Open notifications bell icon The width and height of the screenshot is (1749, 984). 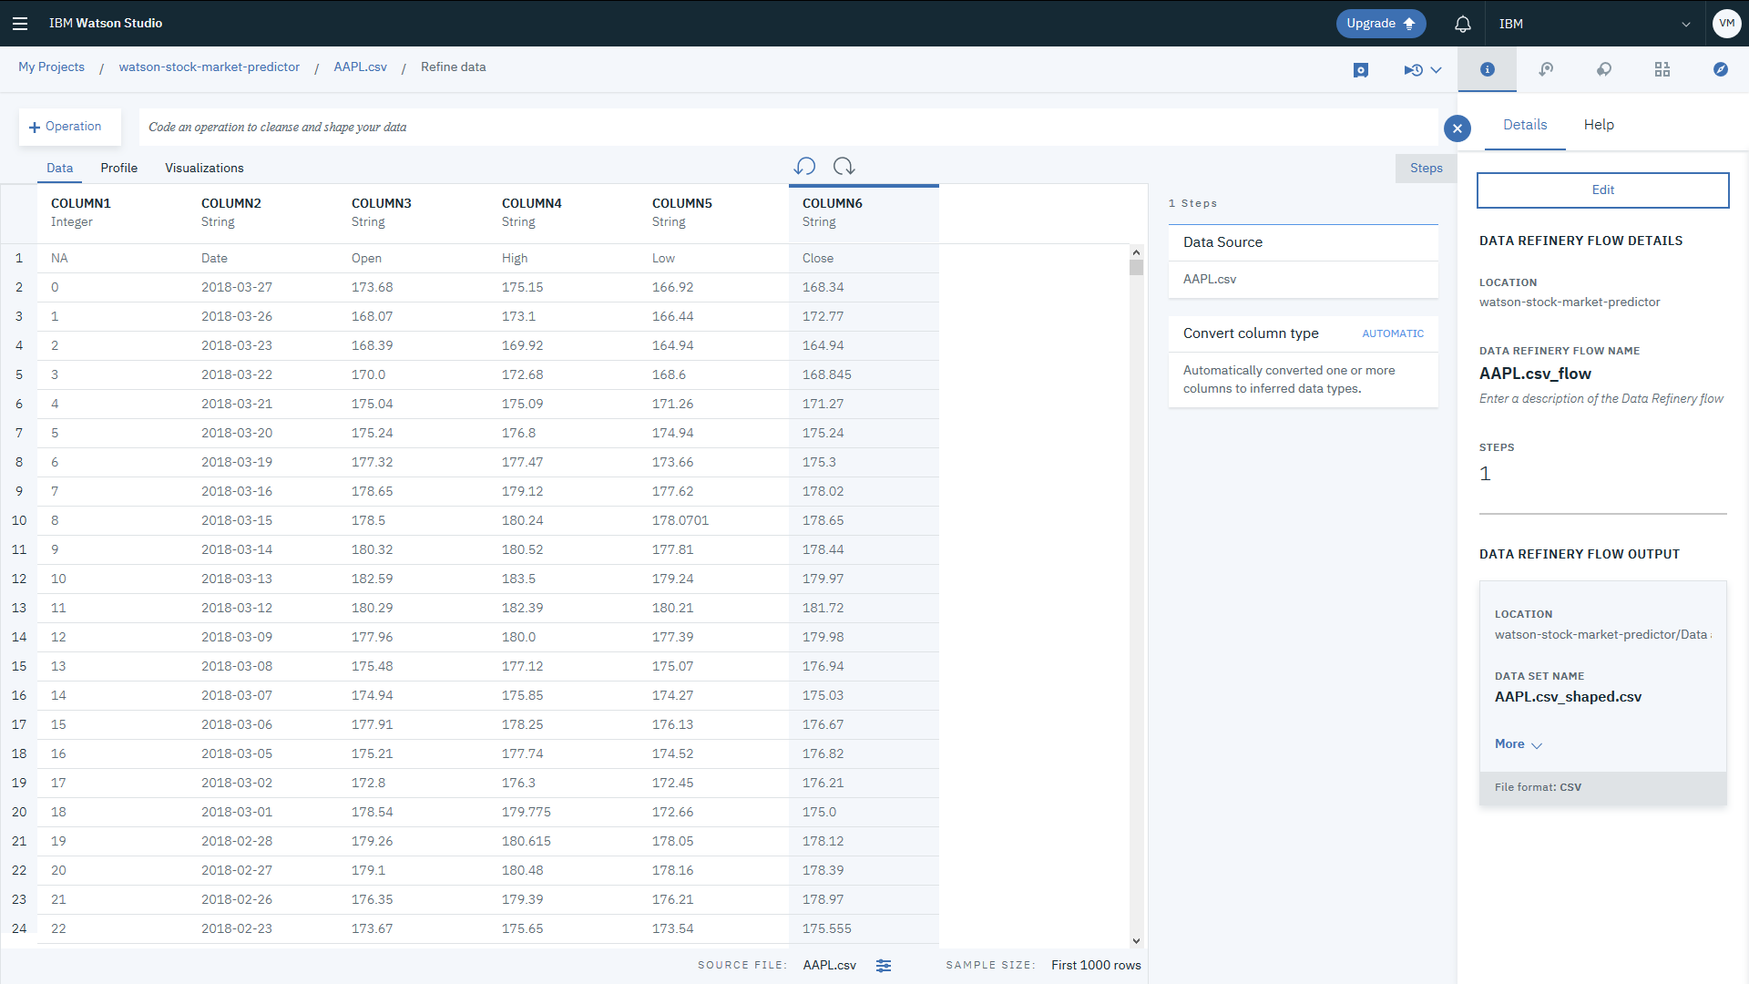(x=1463, y=25)
